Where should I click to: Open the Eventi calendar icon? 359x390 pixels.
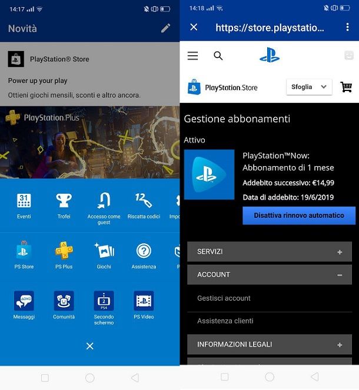(24, 200)
